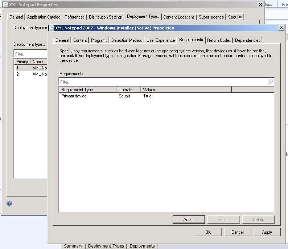The width and height of the screenshot is (288, 249).
Task: Click the Apply button
Action: click(267, 232)
